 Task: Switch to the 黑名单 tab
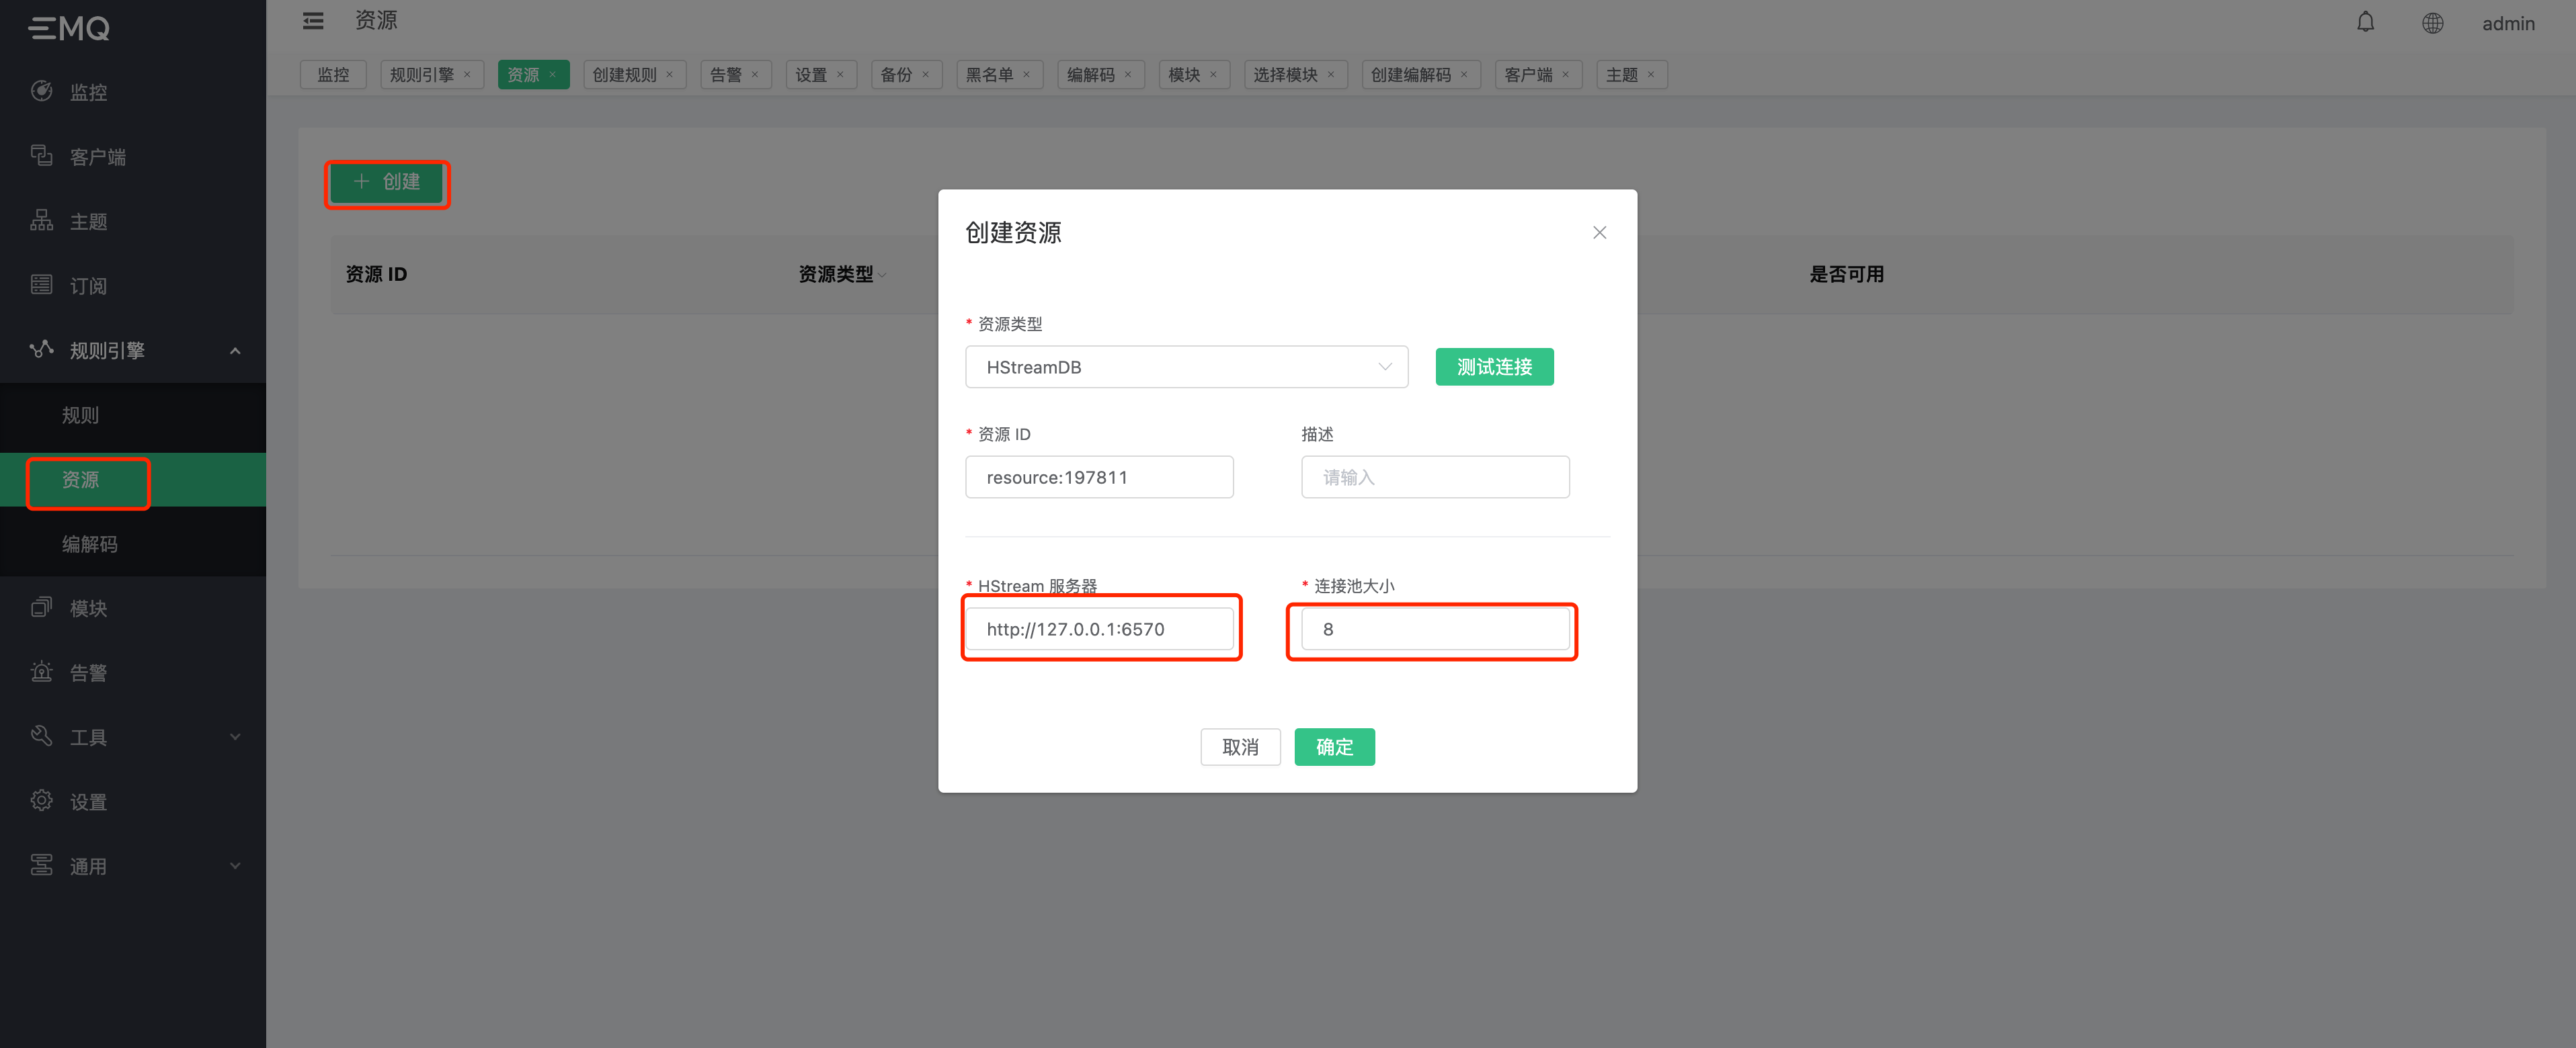tap(989, 75)
